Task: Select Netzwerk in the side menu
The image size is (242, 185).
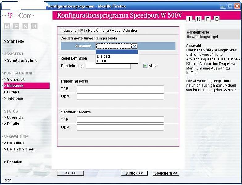Action: point(15,86)
